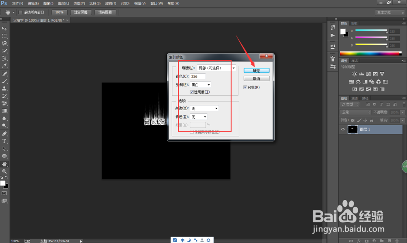Select the Pen tool
The image size is (407, 243).
point(4,134)
